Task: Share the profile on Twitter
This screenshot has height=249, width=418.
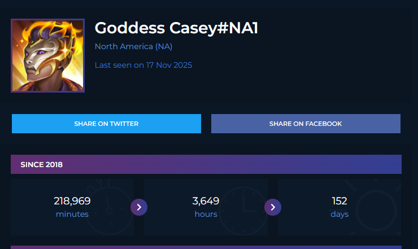Action: click(x=106, y=124)
